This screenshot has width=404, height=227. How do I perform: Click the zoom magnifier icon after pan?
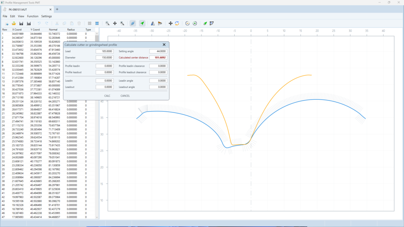[x=122, y=23]
